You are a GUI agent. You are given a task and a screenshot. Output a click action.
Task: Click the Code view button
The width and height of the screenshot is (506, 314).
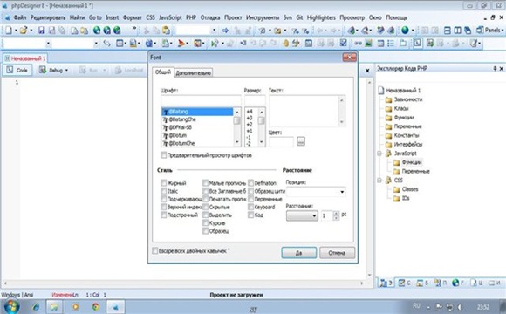coord(17,70)
